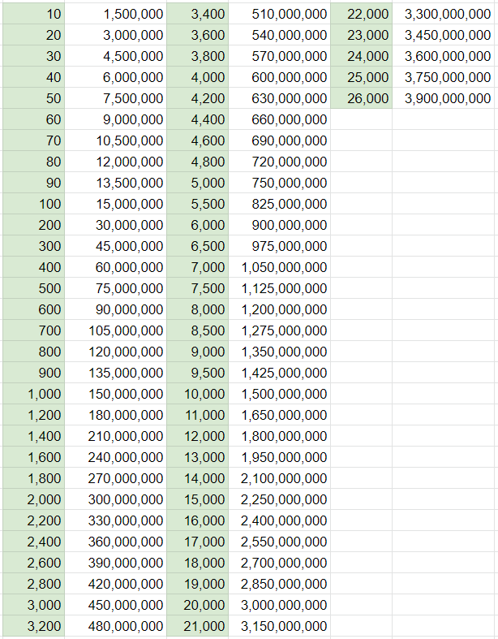Screen dimensions: 498x639
Task: Select cell 3,750,000,000
Action: click(443, 77)
